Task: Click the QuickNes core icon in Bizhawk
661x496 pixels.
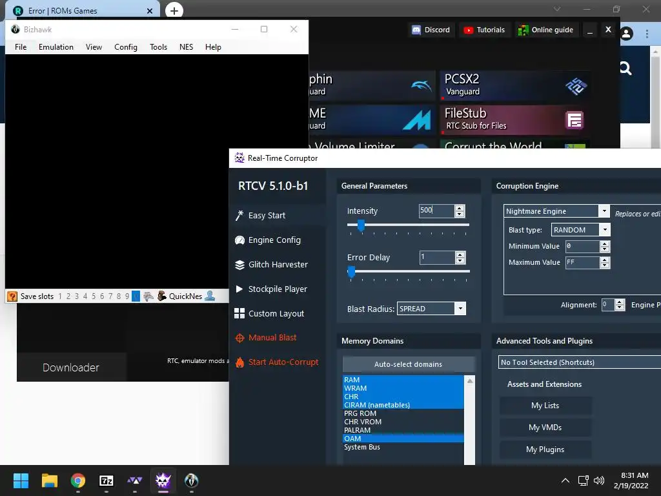Action: point(162,296)
